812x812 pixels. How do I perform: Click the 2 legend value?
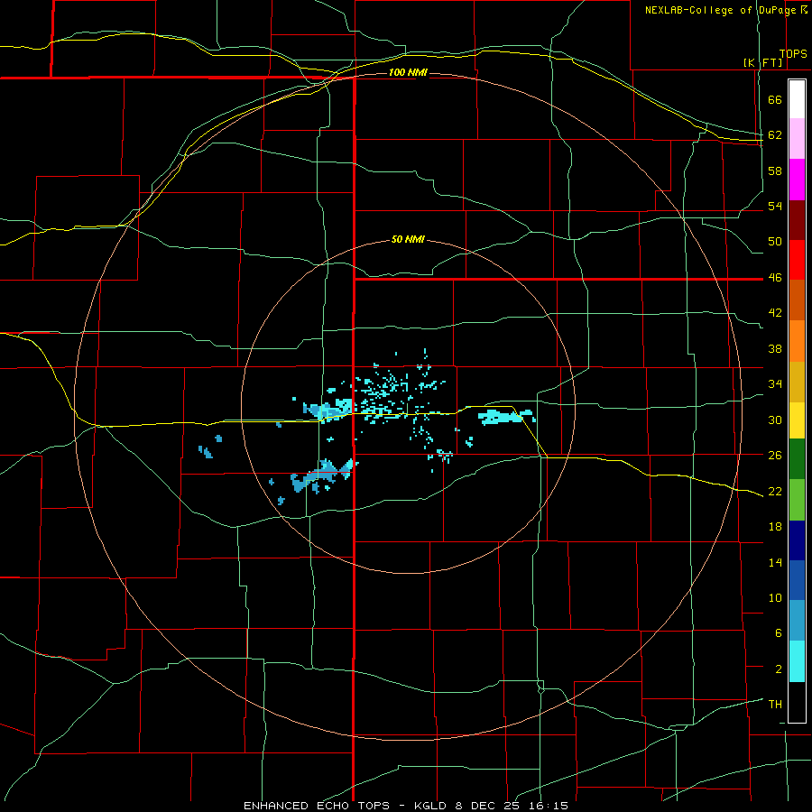point(779,669)
